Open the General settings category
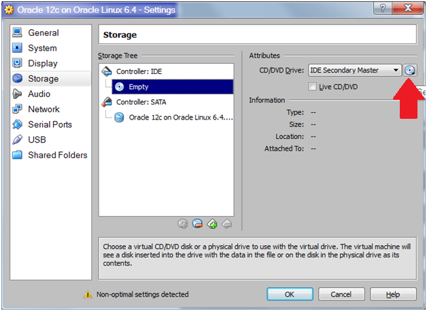Image resolution: width=427 pixels, height=311 pixels. pos(43,33)
